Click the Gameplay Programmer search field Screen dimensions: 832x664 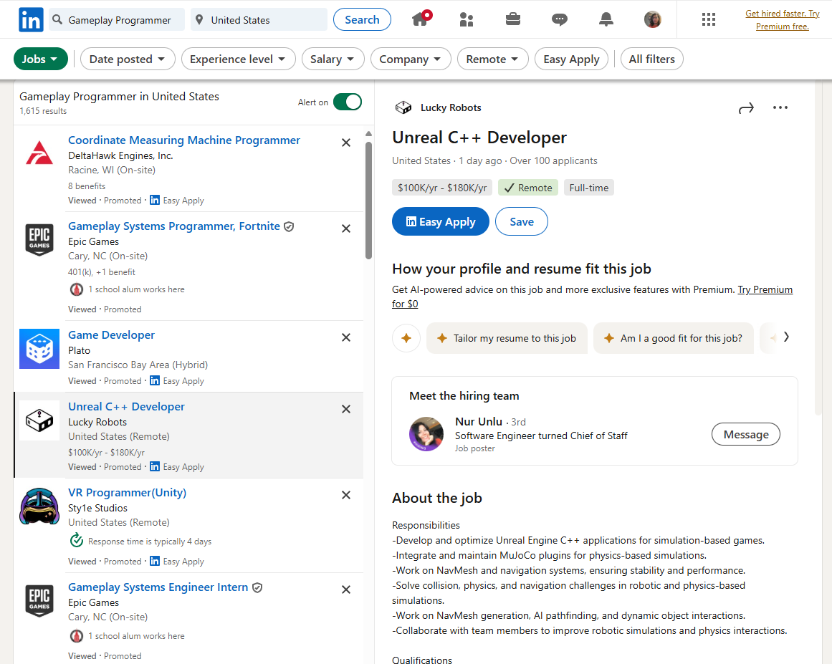(117, 19)
